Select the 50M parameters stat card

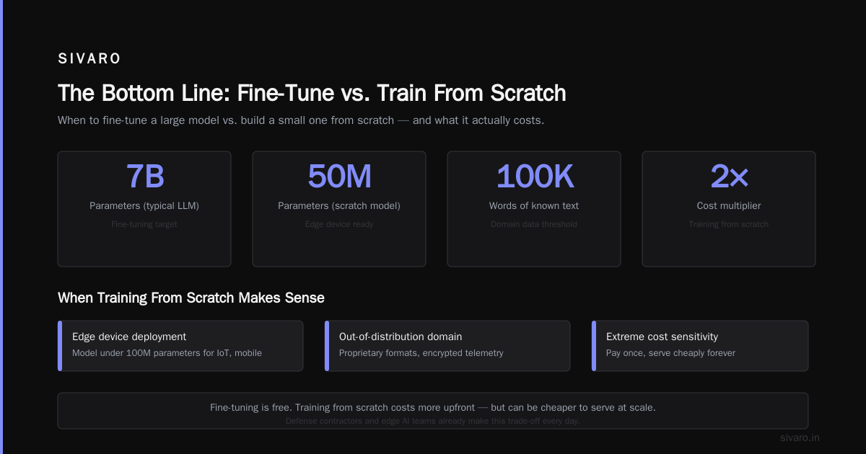[x=339, y=209]
